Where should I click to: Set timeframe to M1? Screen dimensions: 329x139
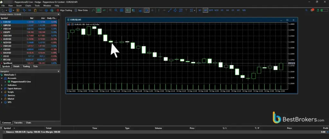tap(200, 10)
